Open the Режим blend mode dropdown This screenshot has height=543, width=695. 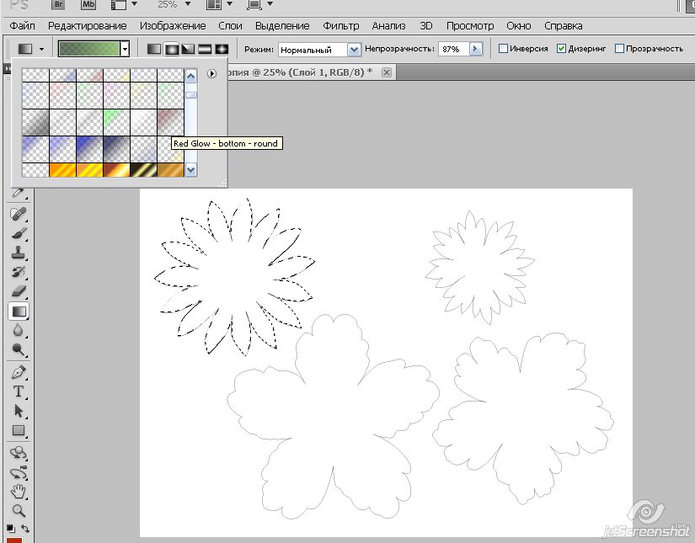point(354,50)
